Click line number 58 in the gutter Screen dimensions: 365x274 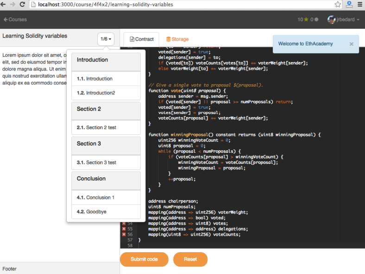(x=130, y=246)
